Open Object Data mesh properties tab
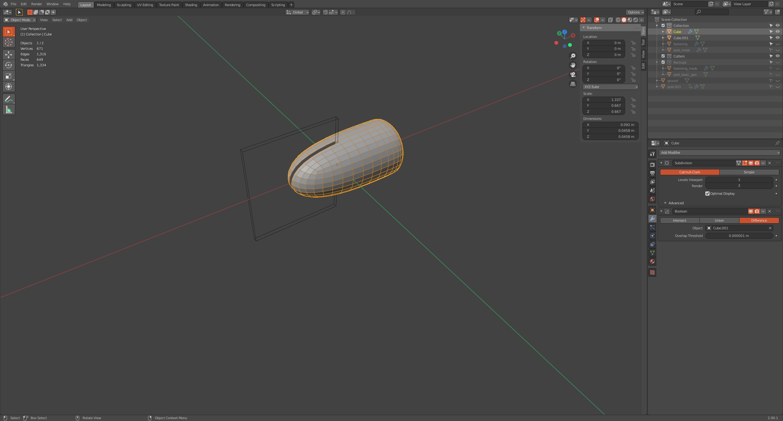Image resolution: width=783 pixels, height=421 pixels. 652,253
